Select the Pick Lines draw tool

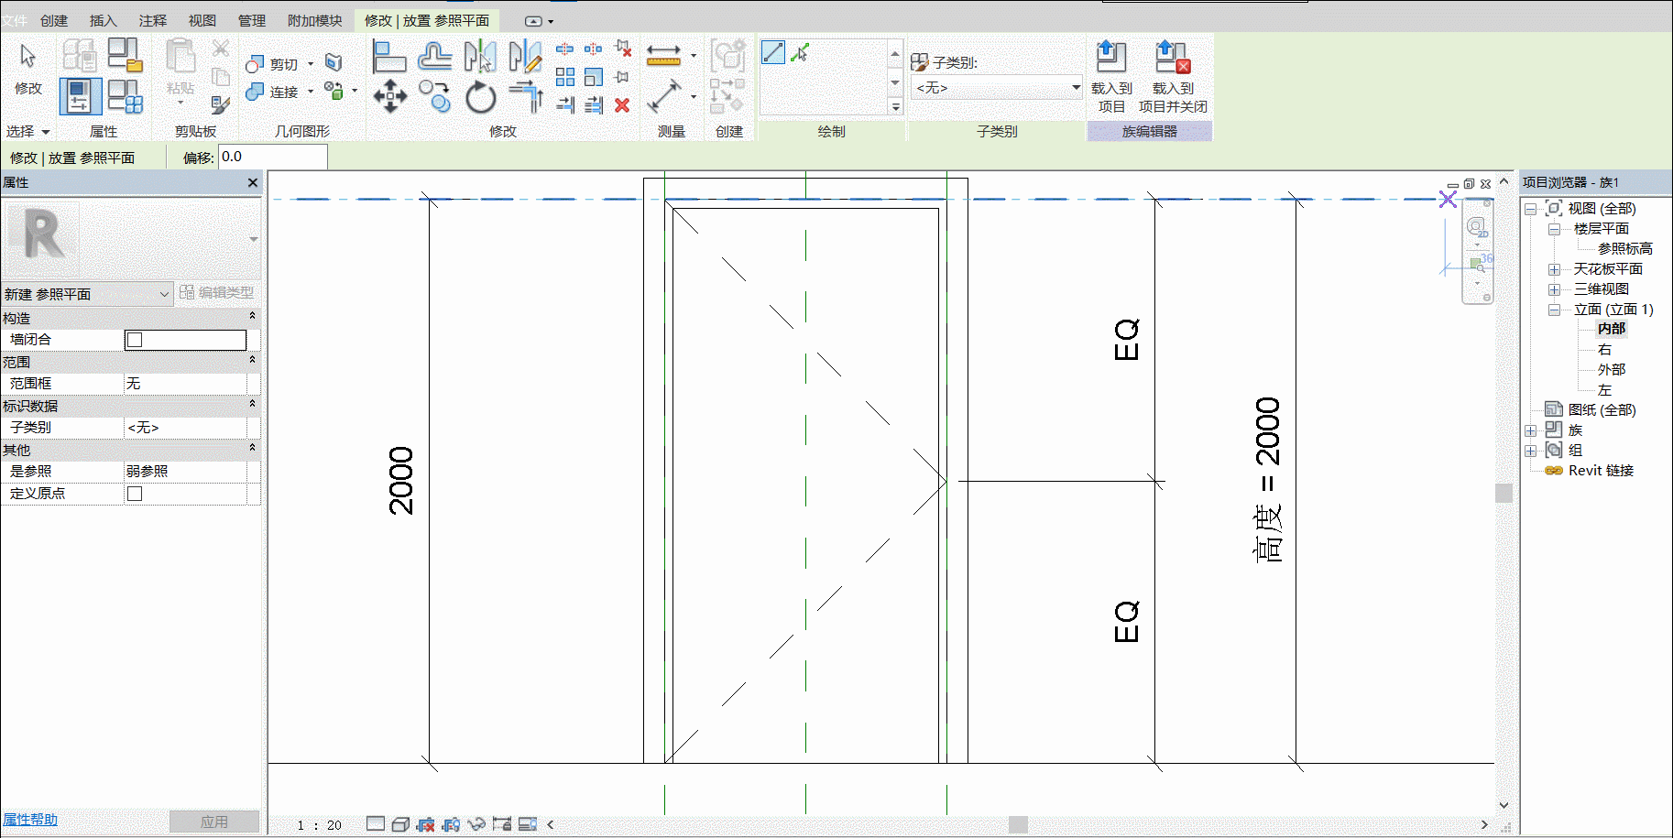[x=800, y=53]
